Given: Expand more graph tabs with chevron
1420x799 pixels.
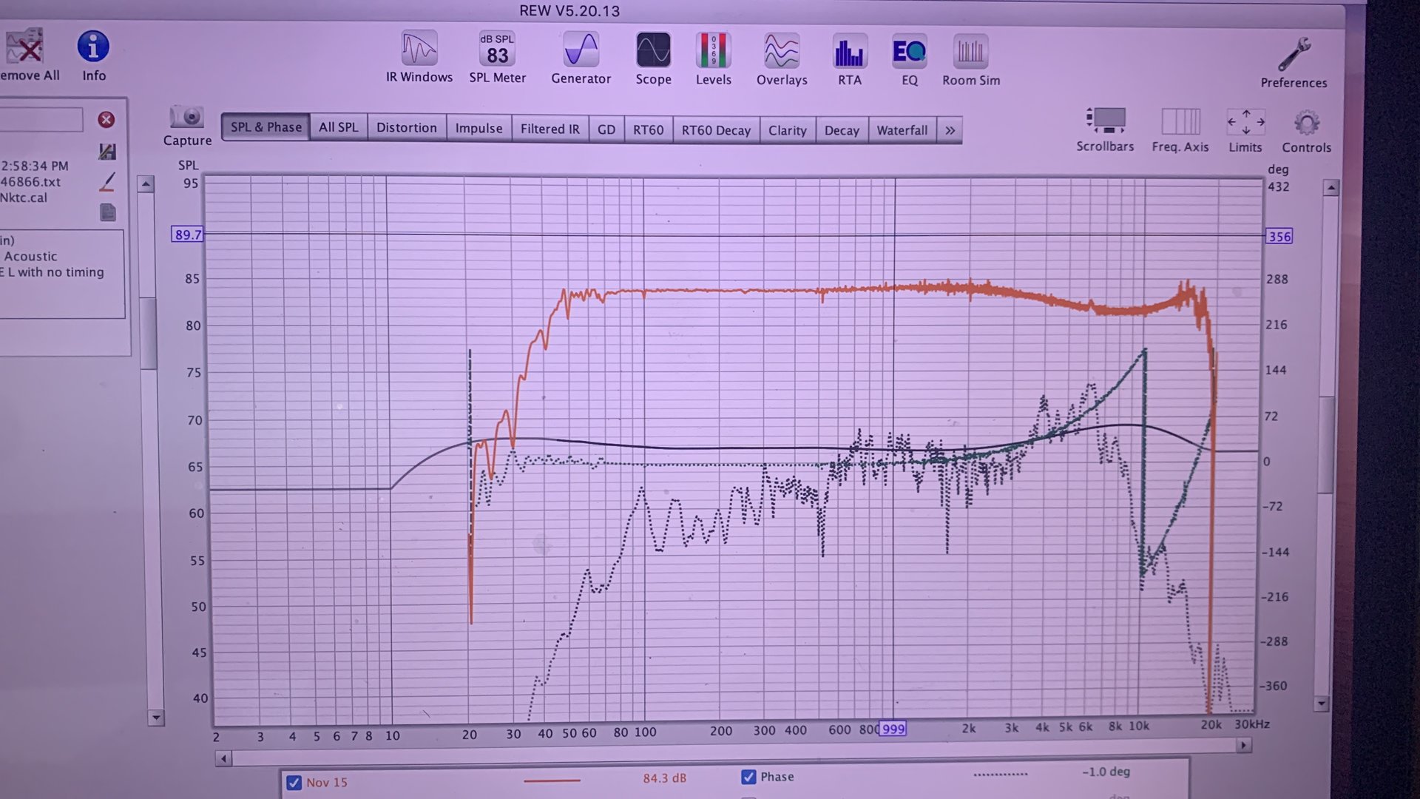Looking at the screenshot, I should tap(950, 130).
